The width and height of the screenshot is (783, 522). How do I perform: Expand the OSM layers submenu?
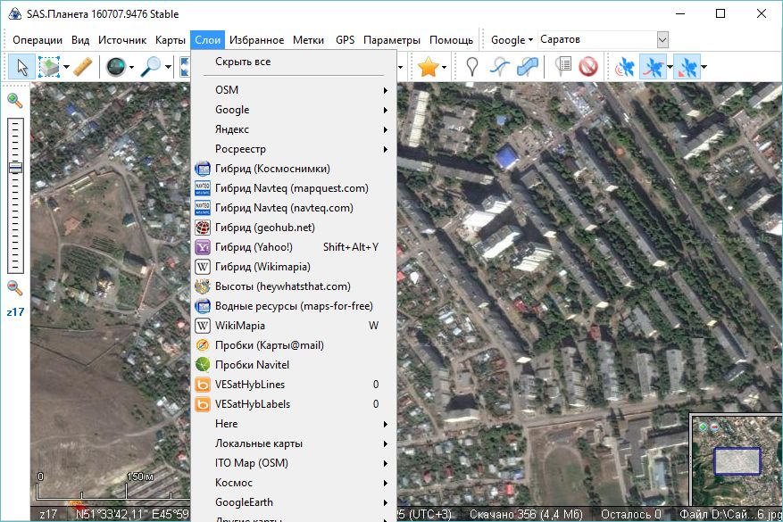point(294,90)
